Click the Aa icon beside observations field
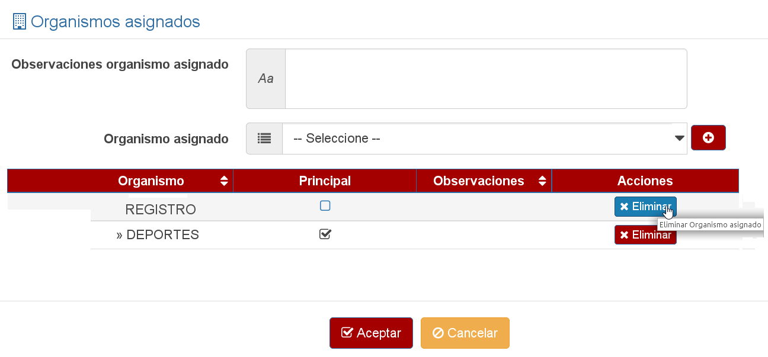Viewport: 768px width, 357px height. tap(265, 79)
